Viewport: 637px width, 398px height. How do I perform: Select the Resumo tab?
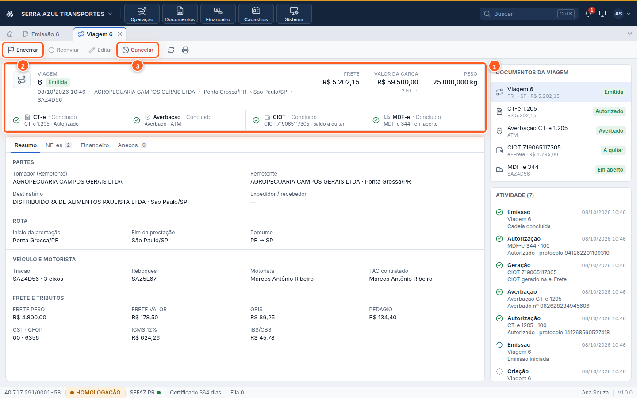[x=26, y=145]
